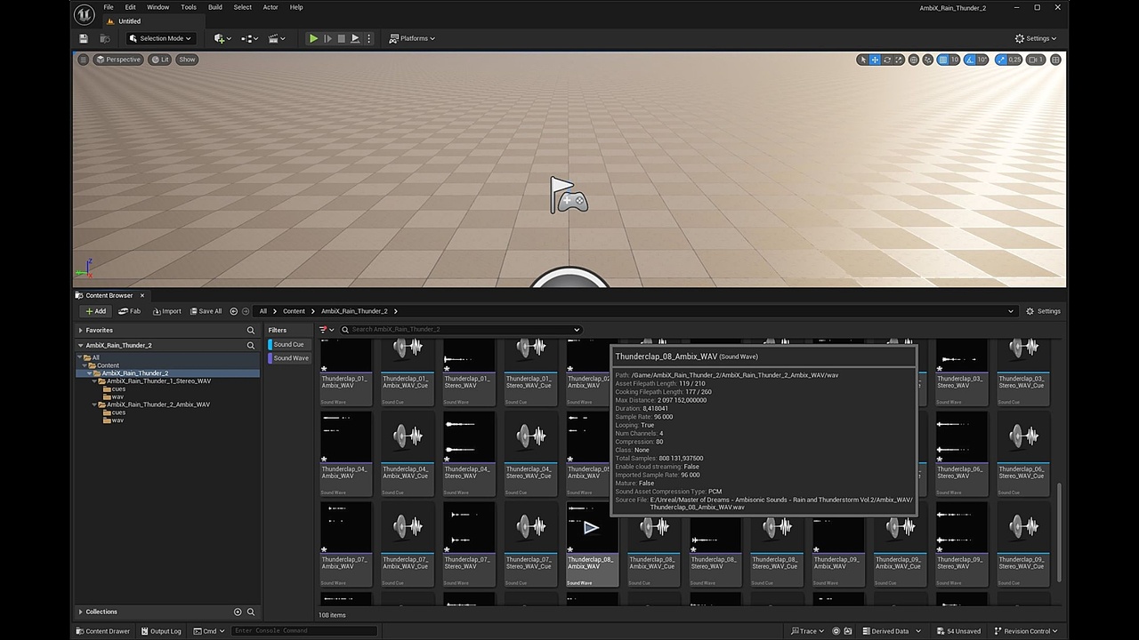Toggle world/local coordinate system globe icon
Viewport: 1139px width, 640px height.
coord(914,60)
